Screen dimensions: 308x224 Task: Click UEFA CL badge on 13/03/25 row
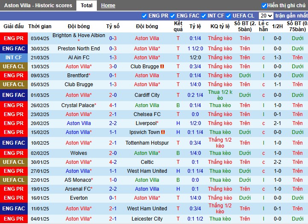tap(14, 67)
